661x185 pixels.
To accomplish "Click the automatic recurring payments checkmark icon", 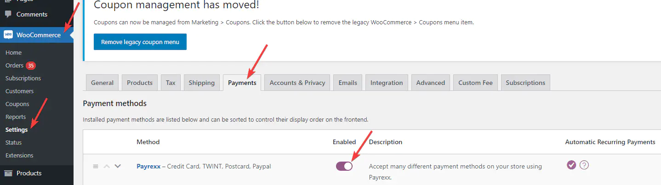I will 571,165.
